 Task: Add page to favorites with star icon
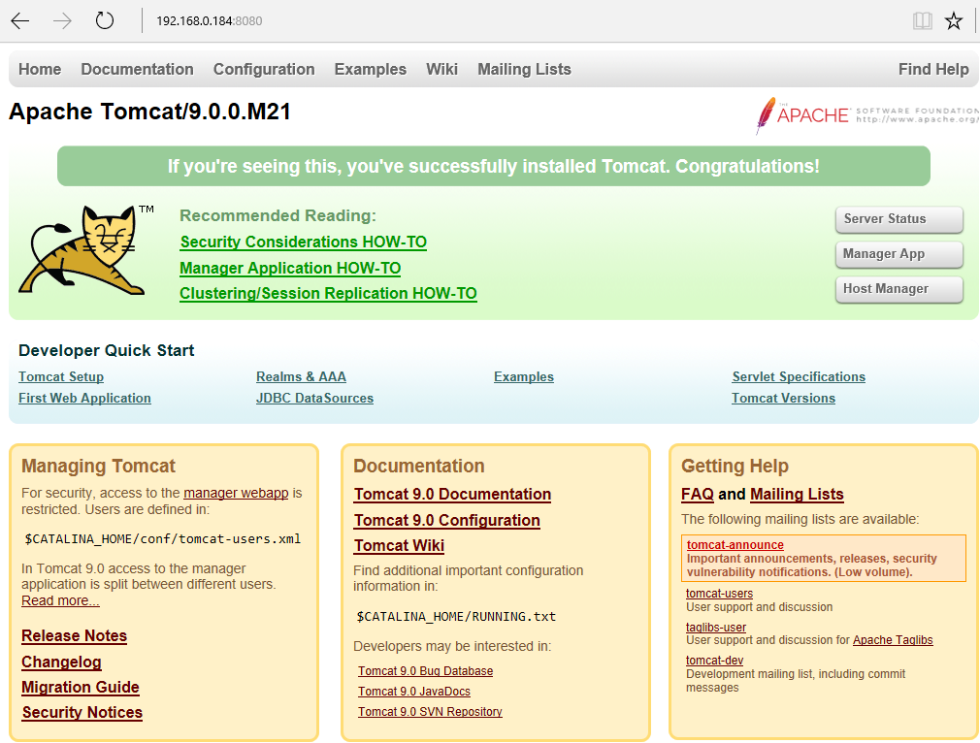(954, 20)
